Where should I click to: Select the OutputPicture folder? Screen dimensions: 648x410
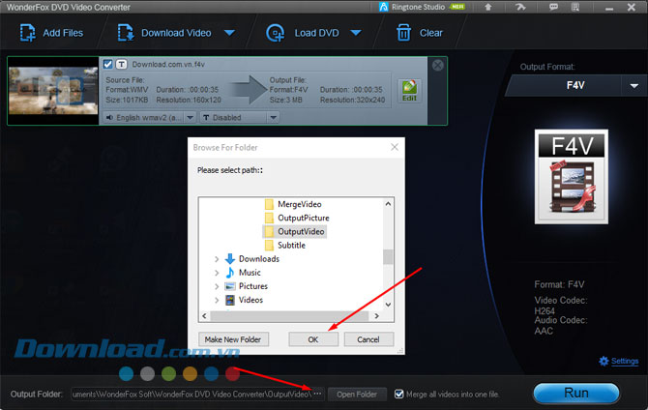(x=304, y=218)
